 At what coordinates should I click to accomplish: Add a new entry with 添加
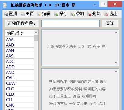[77, 14]
